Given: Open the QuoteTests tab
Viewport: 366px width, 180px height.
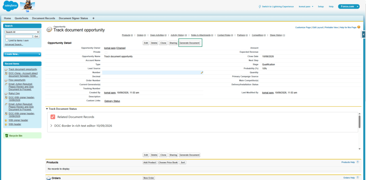Looking at the screenshot, I should 21,18.
